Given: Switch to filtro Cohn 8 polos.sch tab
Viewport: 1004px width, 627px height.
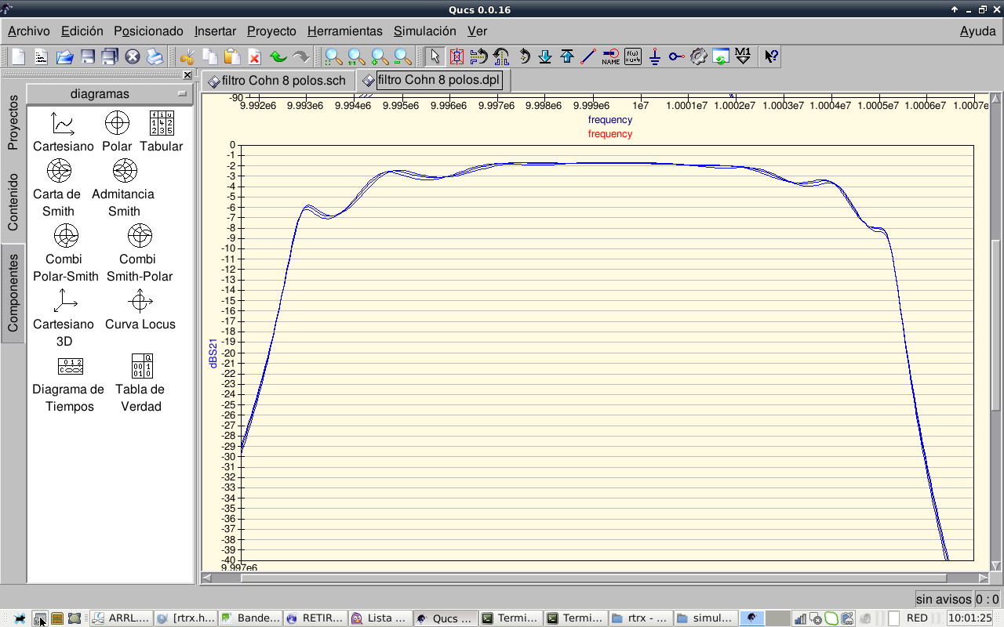Looking at the screenshot, I should pos(277,81).
